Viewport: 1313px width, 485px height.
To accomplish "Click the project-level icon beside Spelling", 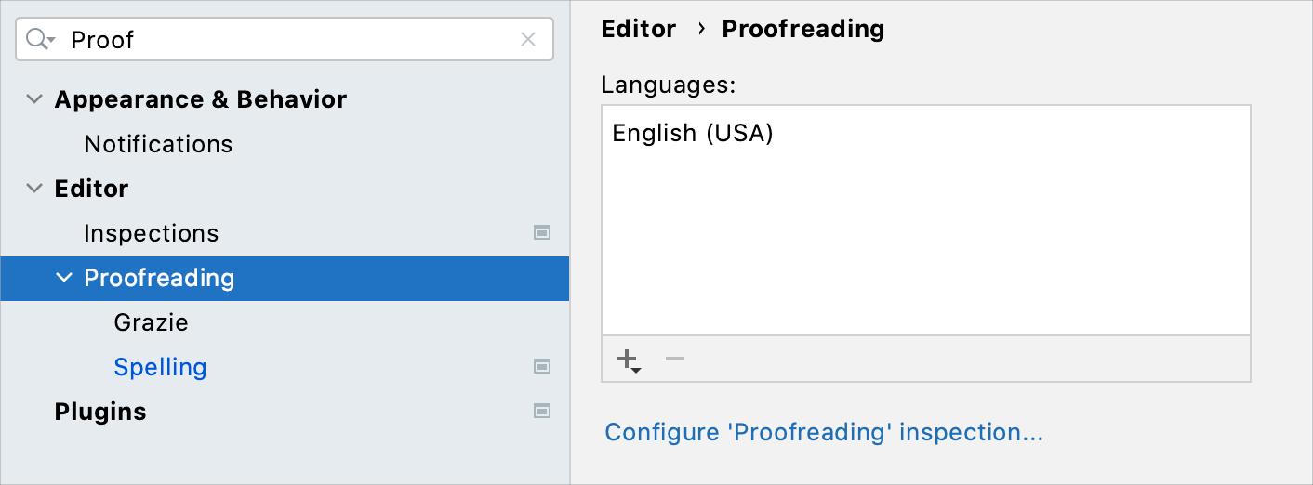I will point(542,367).
